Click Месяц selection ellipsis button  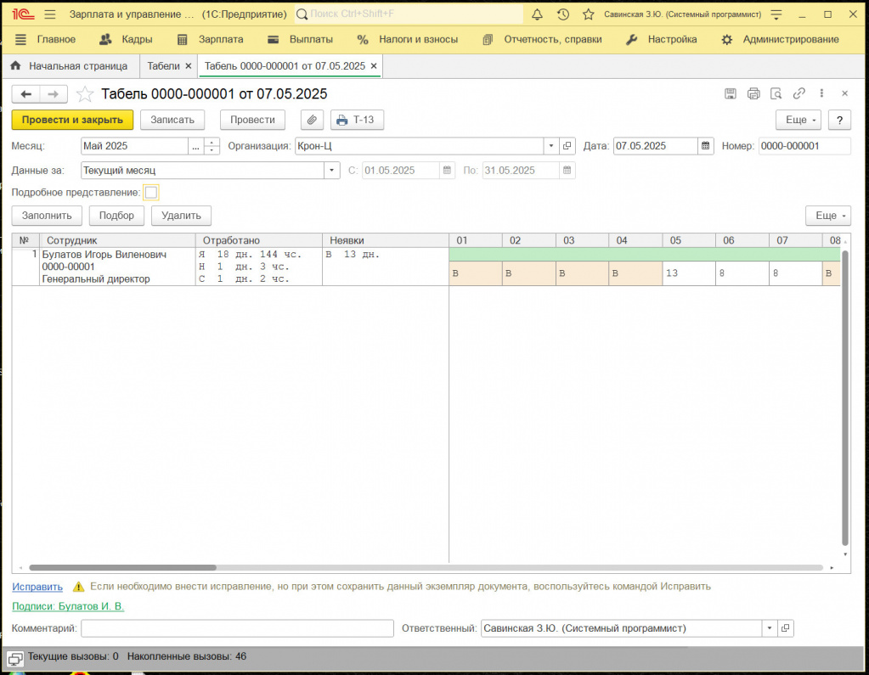195,146
